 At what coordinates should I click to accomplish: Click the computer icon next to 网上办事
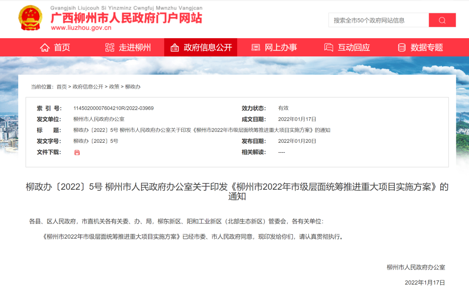[x=256, y=47]
